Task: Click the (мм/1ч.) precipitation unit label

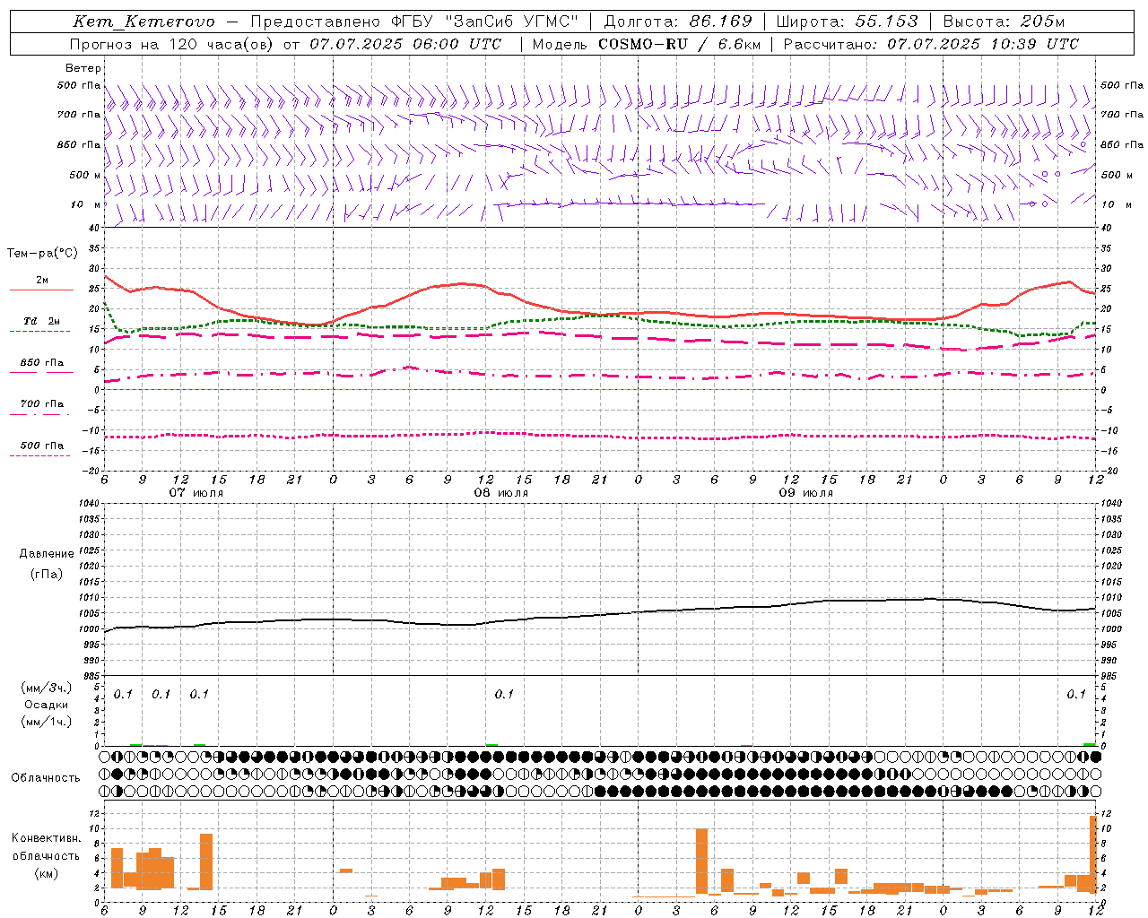Action: [x=46, y=722]
